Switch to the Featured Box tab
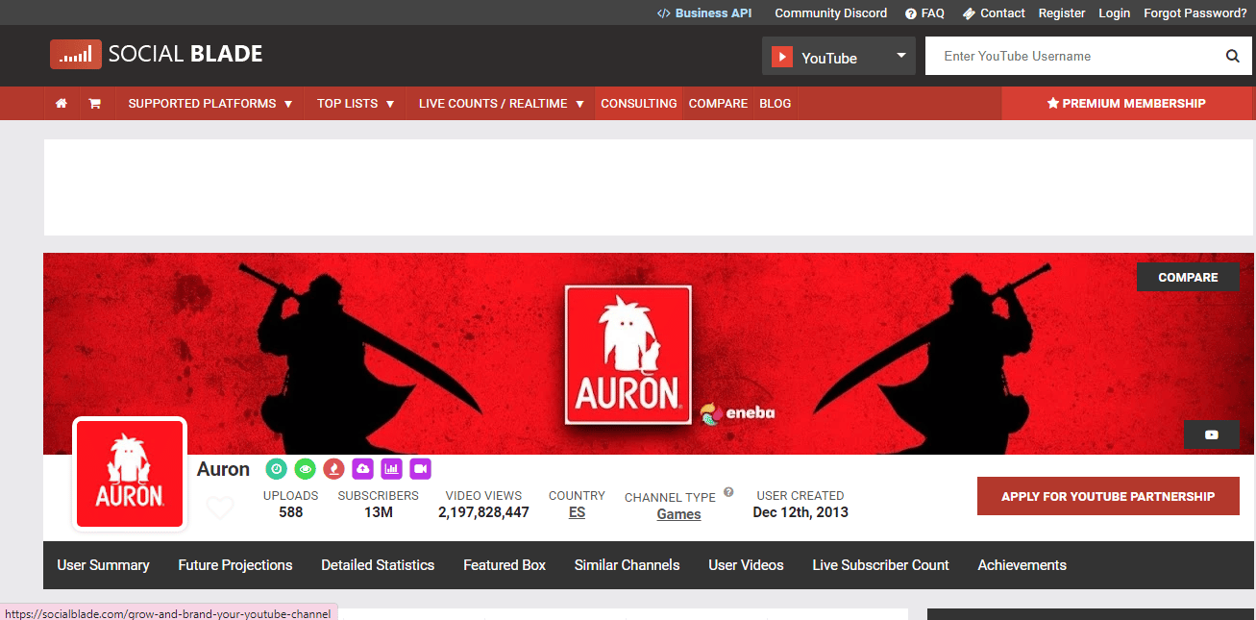The image size is (1256, 620). click(505, 565)
